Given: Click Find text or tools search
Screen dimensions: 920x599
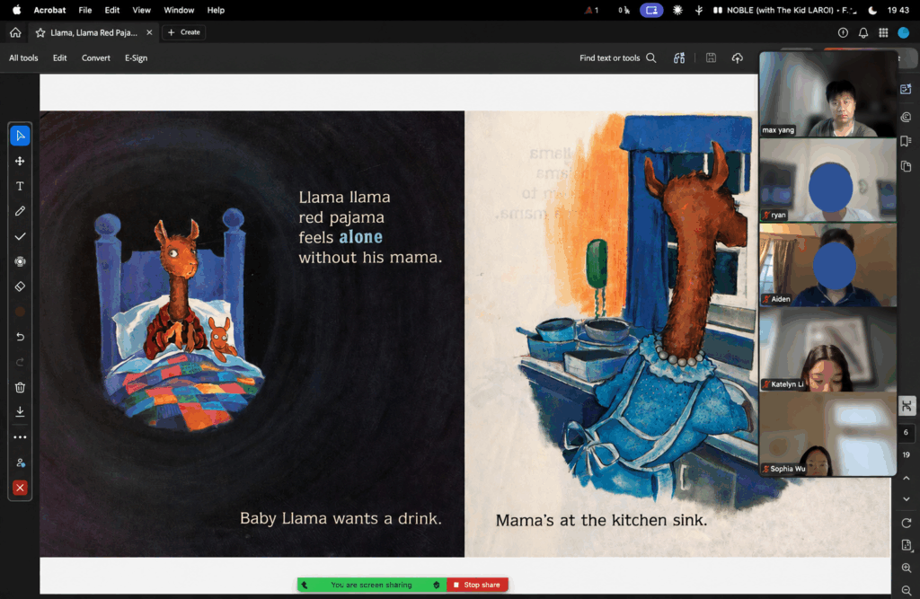Looking at the screenshot, I should 618,58.
